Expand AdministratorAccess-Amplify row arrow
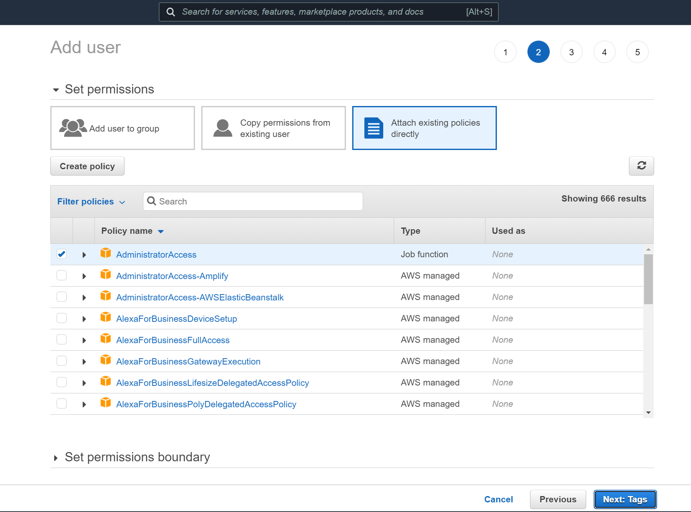Viewport: 691px width, 512px height. pos(84,276)
